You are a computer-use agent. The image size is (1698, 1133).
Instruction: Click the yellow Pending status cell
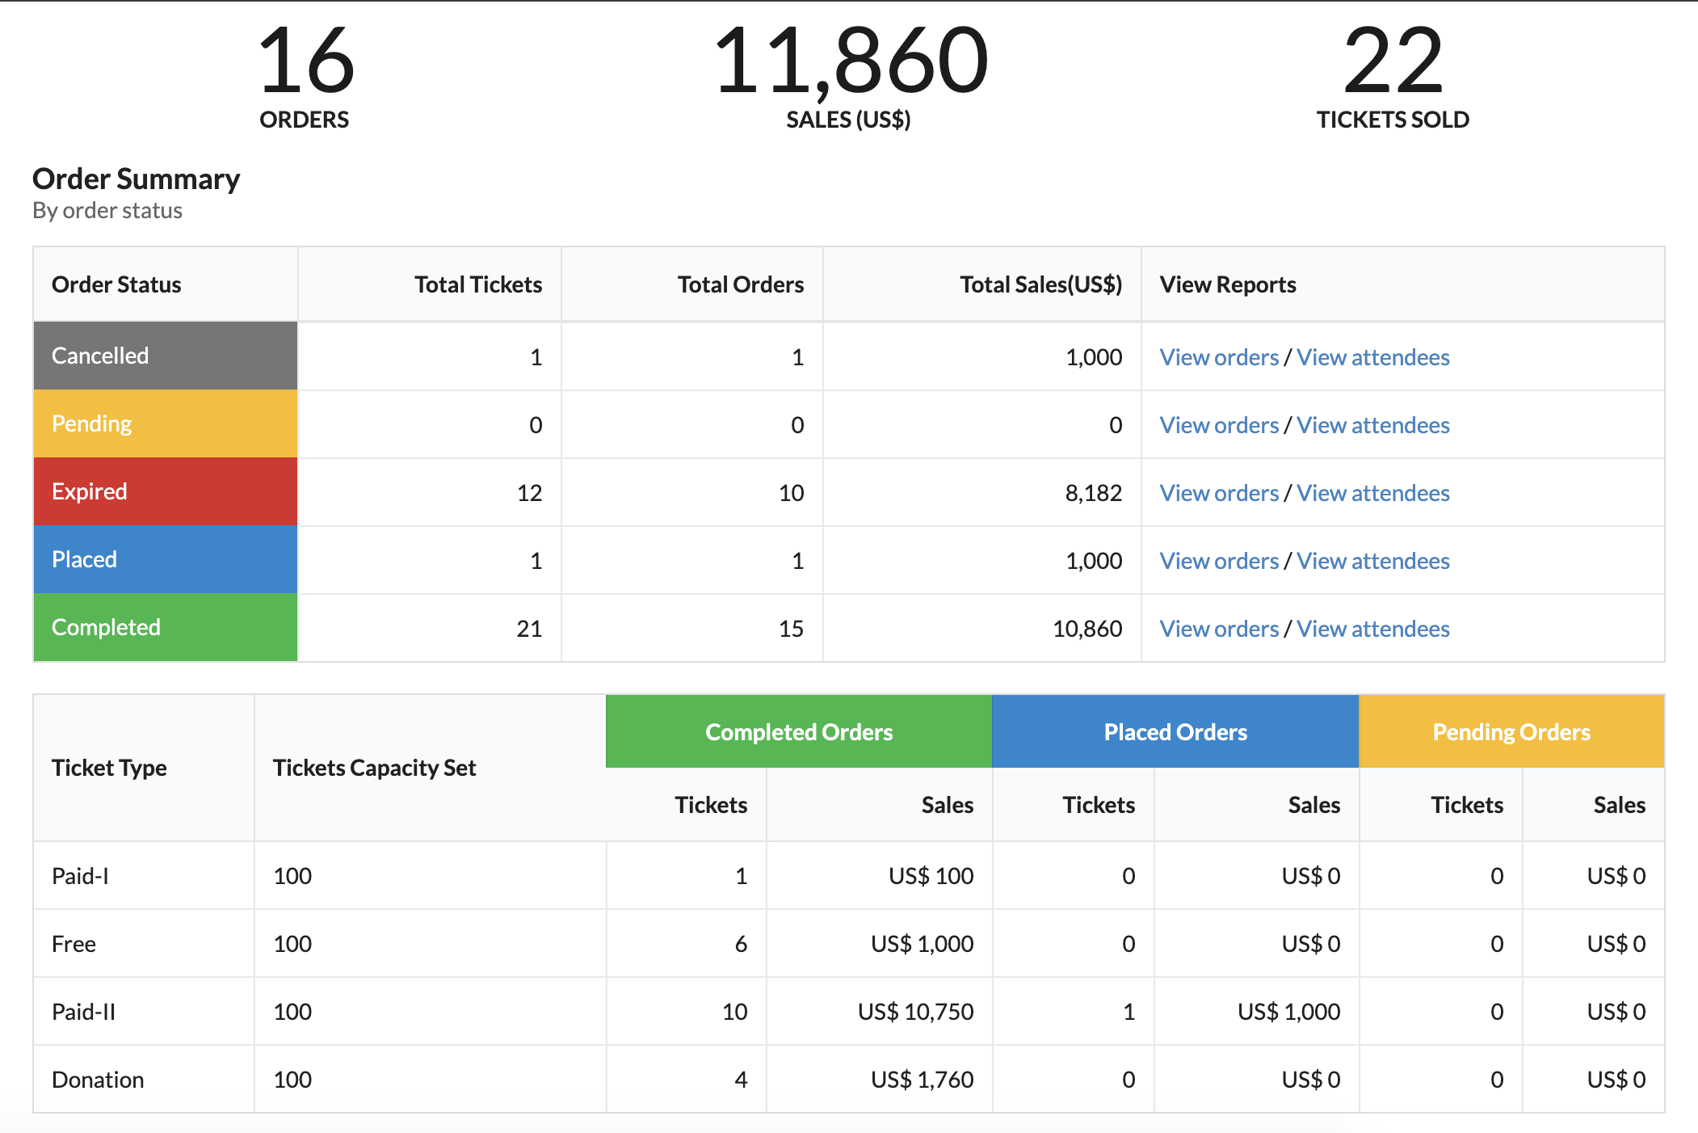(166, 423)
